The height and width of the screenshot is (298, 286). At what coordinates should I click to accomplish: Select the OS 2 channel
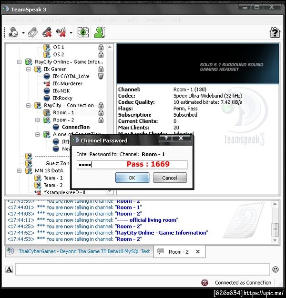click(59, 55)
